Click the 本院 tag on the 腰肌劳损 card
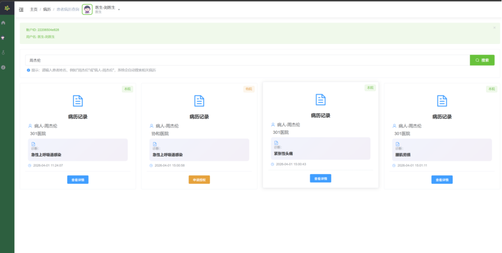This screenshot has height=253, width=502. coord(491,89)
